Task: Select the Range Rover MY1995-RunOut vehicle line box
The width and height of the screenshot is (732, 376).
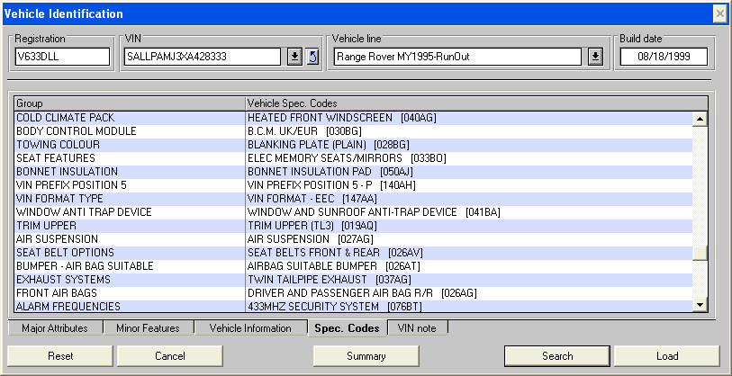Action: point(457,57)
